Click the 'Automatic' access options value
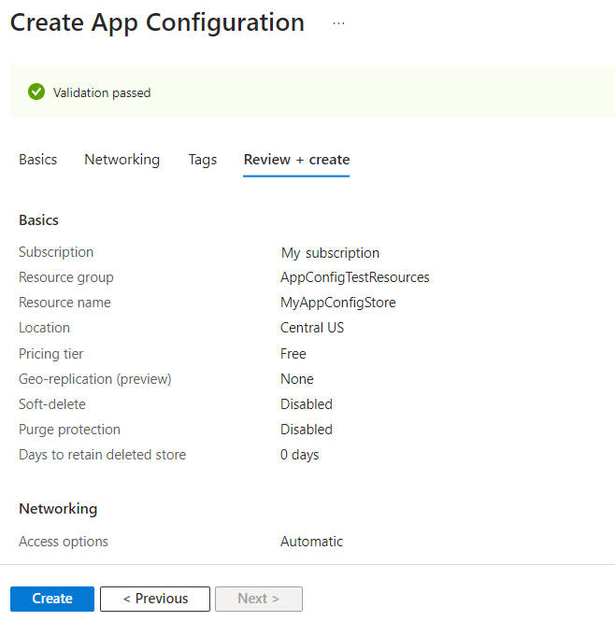The width and height of the screenshot is (615, 621). click(311, 542)
